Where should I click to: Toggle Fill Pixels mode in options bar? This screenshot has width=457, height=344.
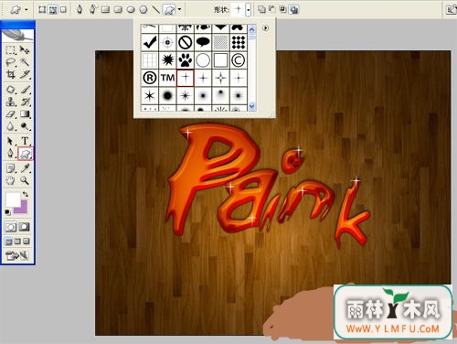pos(63,9)
